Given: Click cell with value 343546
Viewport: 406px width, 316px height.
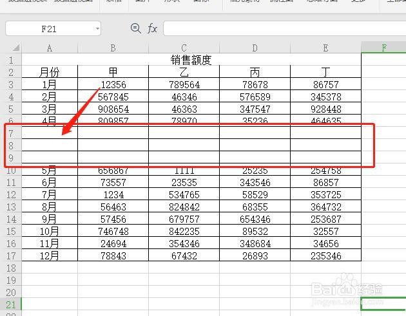Looking at the screenshot, I should pos(255,182).
